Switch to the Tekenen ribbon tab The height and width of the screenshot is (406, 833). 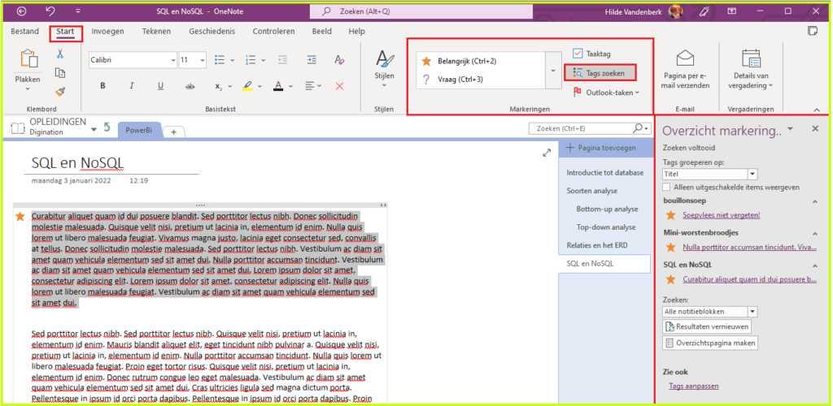coord(156,31)
